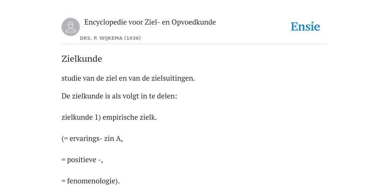Click the person silhouette inside the avatar

pyautogui.click(x=71, y=27)
